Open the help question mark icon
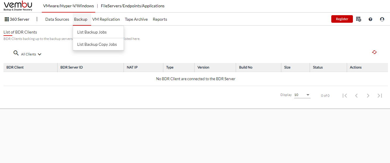Screen dimensions: 390x163 pyautogui.click(x=370, y=19)
